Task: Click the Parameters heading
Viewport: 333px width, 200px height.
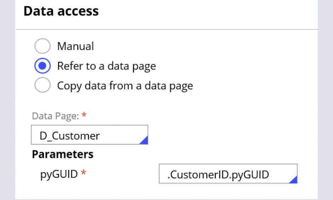Action: 63,154
